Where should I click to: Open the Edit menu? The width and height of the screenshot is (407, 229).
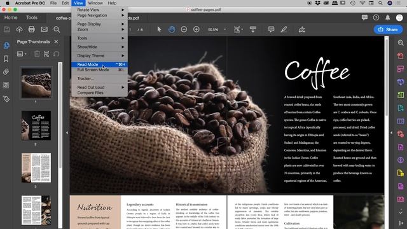coord(65,3)
